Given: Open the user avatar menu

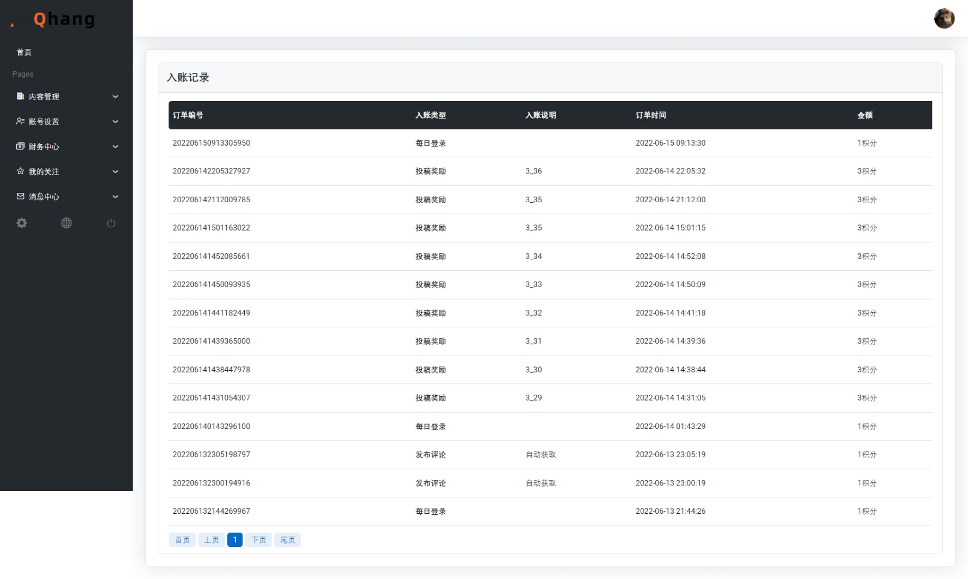Looking at the screenshot, I should click(944, 18).
